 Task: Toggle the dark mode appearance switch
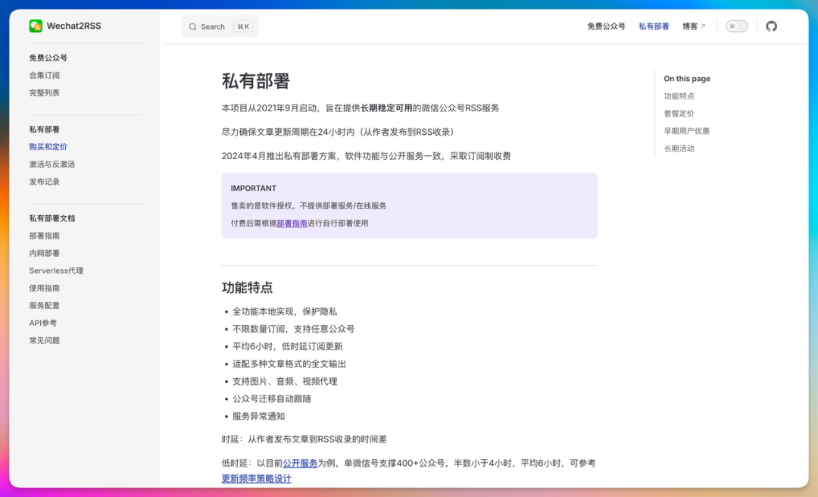click(x=736, y=26)
